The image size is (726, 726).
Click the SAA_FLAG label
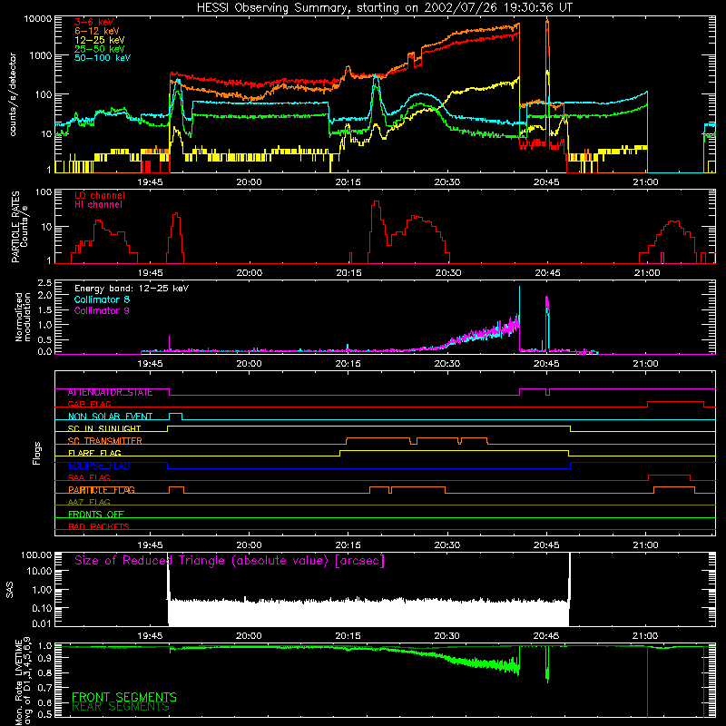tap(89, 478)
